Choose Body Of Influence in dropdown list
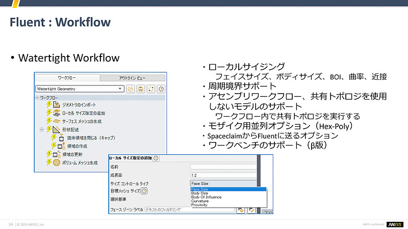Screen dimensions: 408x229 pyautogui.click(x=228, y=197)
